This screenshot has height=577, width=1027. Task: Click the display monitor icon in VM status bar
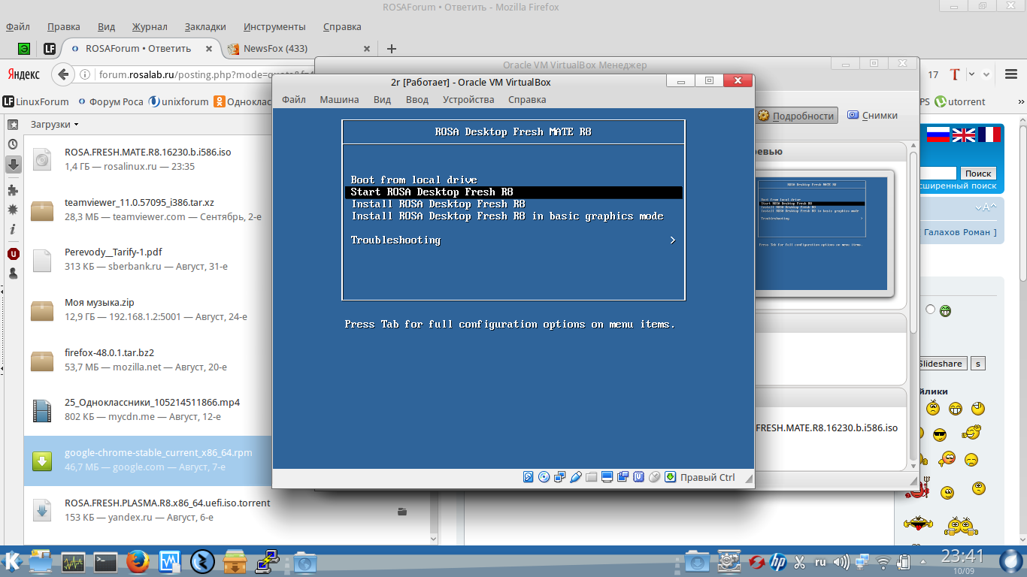pyautogui.click(x=607, y=477)
